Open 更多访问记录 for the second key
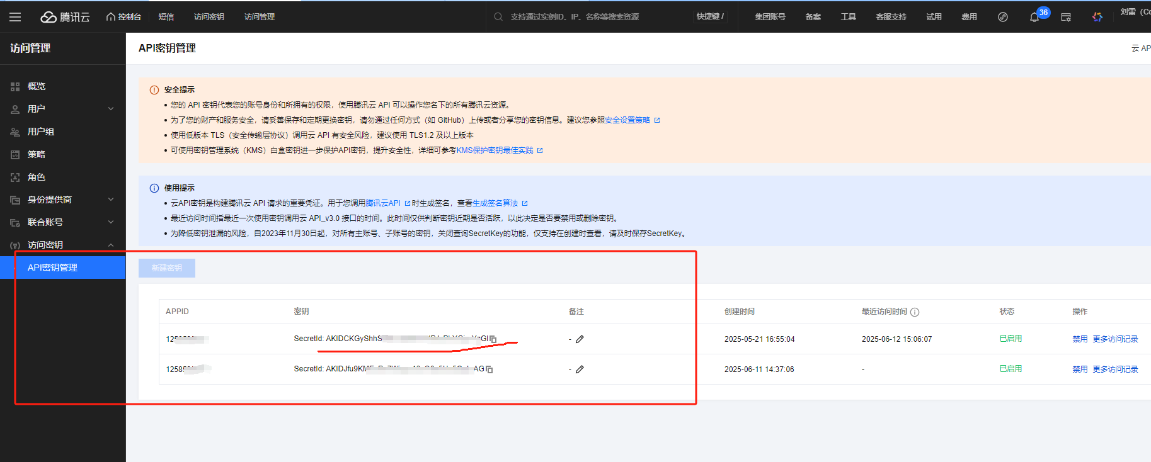Image resolution: width=1151 pixels, height=462 pixels. 1115,369
